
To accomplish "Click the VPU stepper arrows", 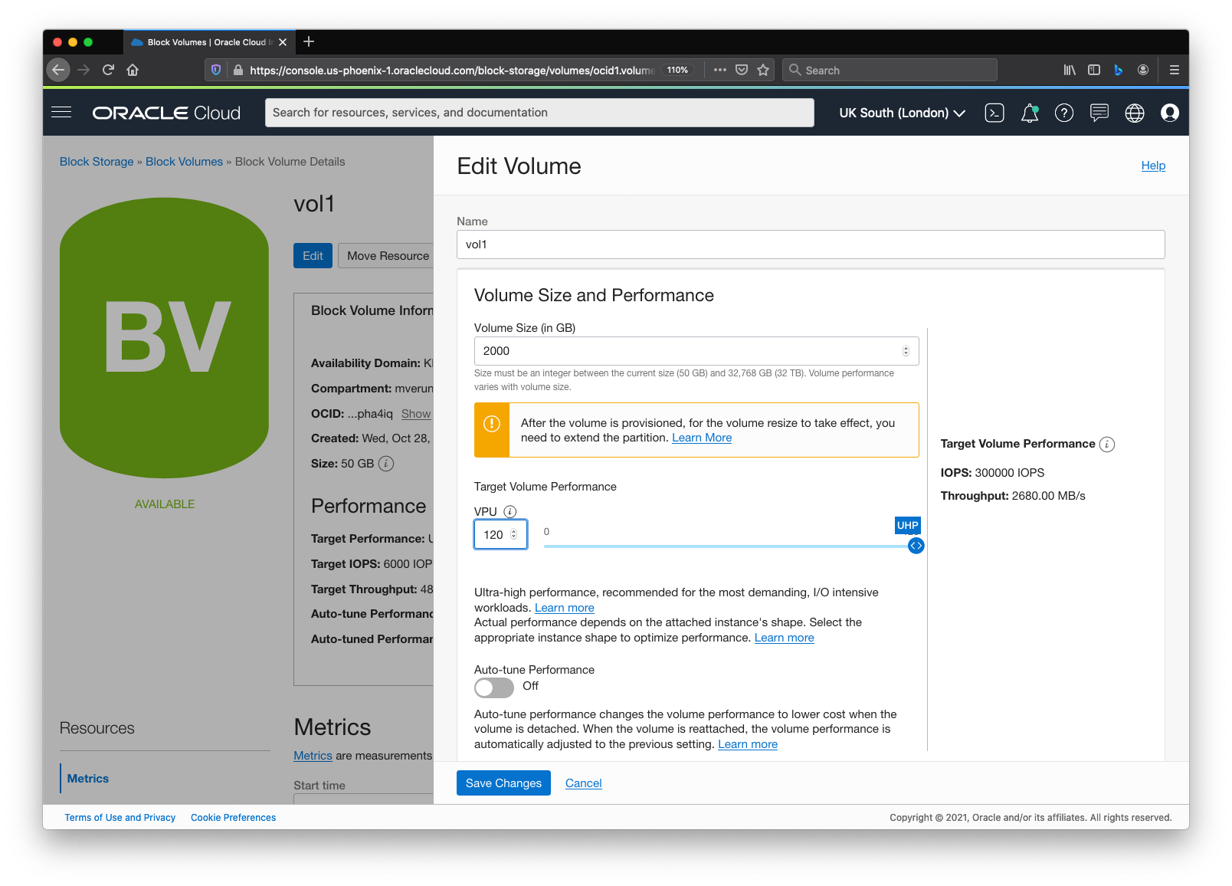I will (x=514, y=534).
